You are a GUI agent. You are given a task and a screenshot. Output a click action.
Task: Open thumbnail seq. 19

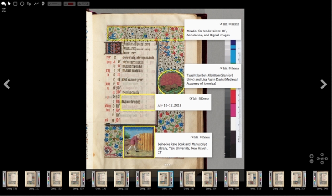tap(210, 179)
